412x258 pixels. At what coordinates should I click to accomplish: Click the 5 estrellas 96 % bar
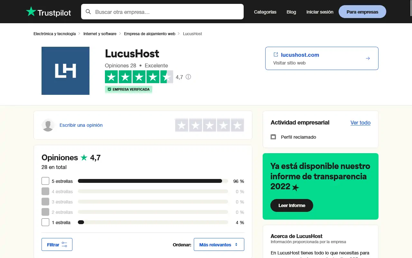153,181
